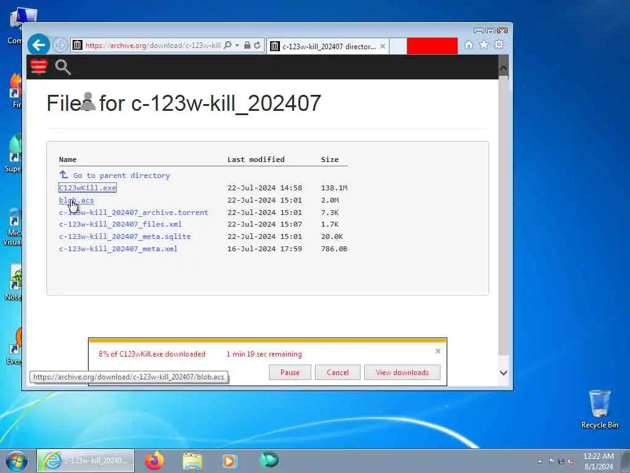Click the forward navigation arrow

coord(60,45)
